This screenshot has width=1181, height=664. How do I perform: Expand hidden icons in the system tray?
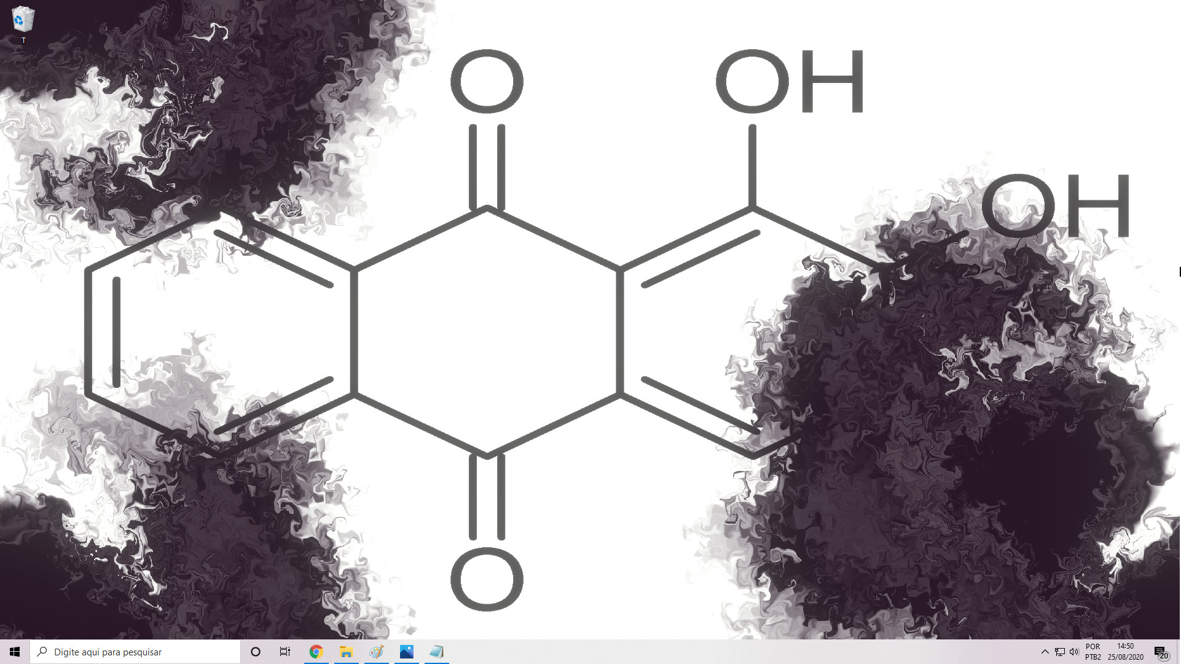(1045, 652)
